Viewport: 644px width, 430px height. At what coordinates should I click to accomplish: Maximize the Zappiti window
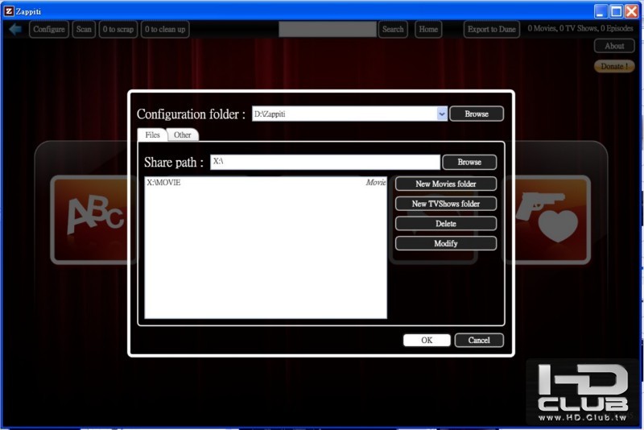(616, 11)
